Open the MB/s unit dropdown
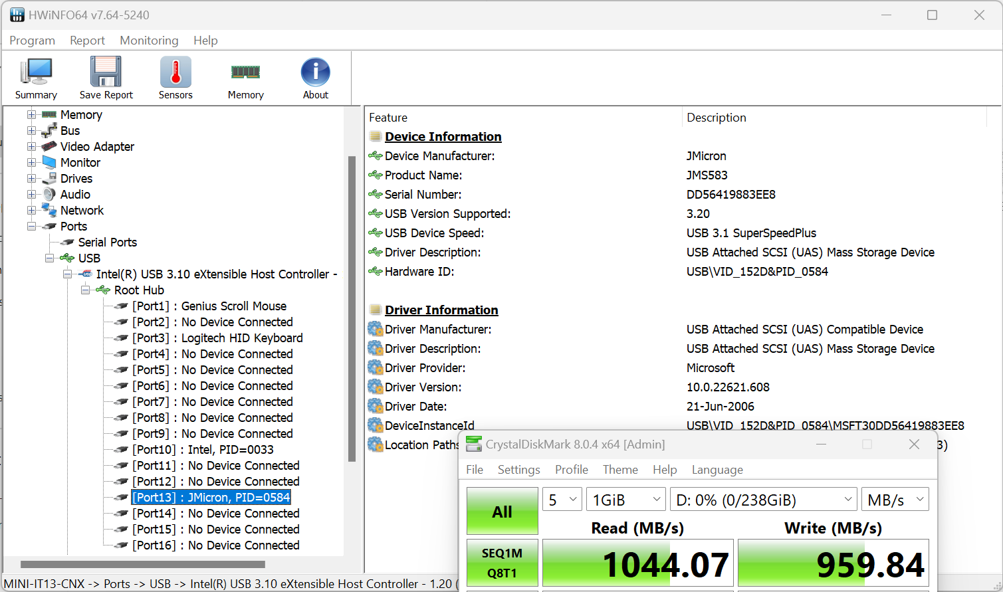1003x592 pixels. 895,500
